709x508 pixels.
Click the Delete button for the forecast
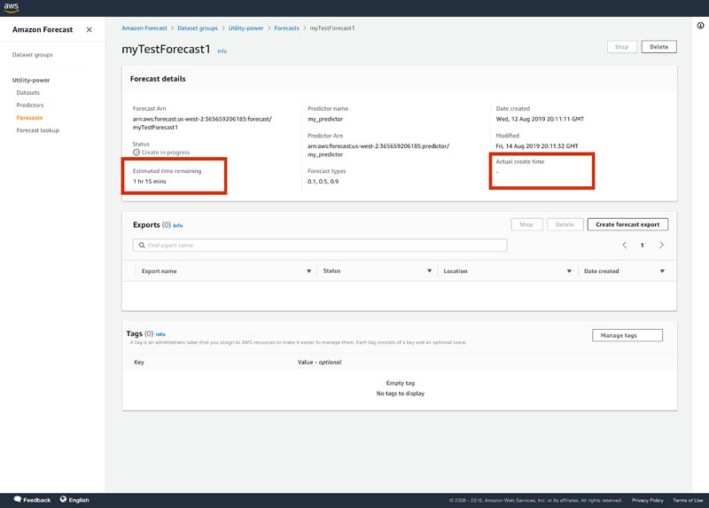pyautogui.click(x=658, y=47)
